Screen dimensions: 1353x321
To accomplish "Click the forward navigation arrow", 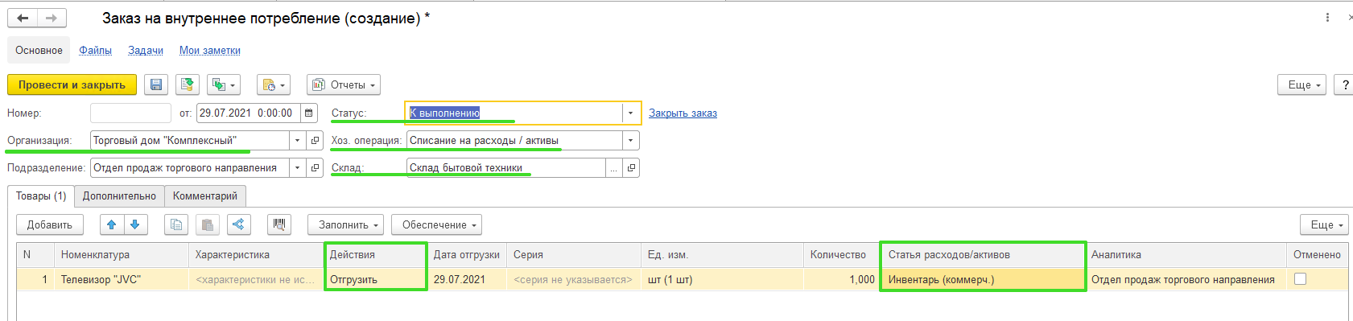I will tap(52, 18).
